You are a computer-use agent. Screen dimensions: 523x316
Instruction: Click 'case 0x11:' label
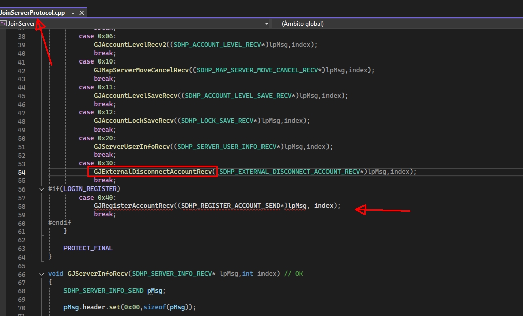97,87
